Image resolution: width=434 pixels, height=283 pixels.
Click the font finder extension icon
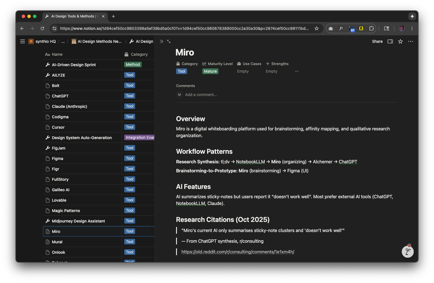(x=341, y=28)
